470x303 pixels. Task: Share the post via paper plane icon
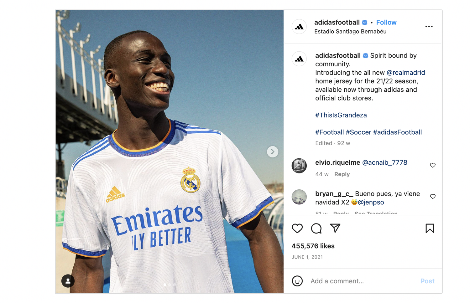(x=335, y=228)
